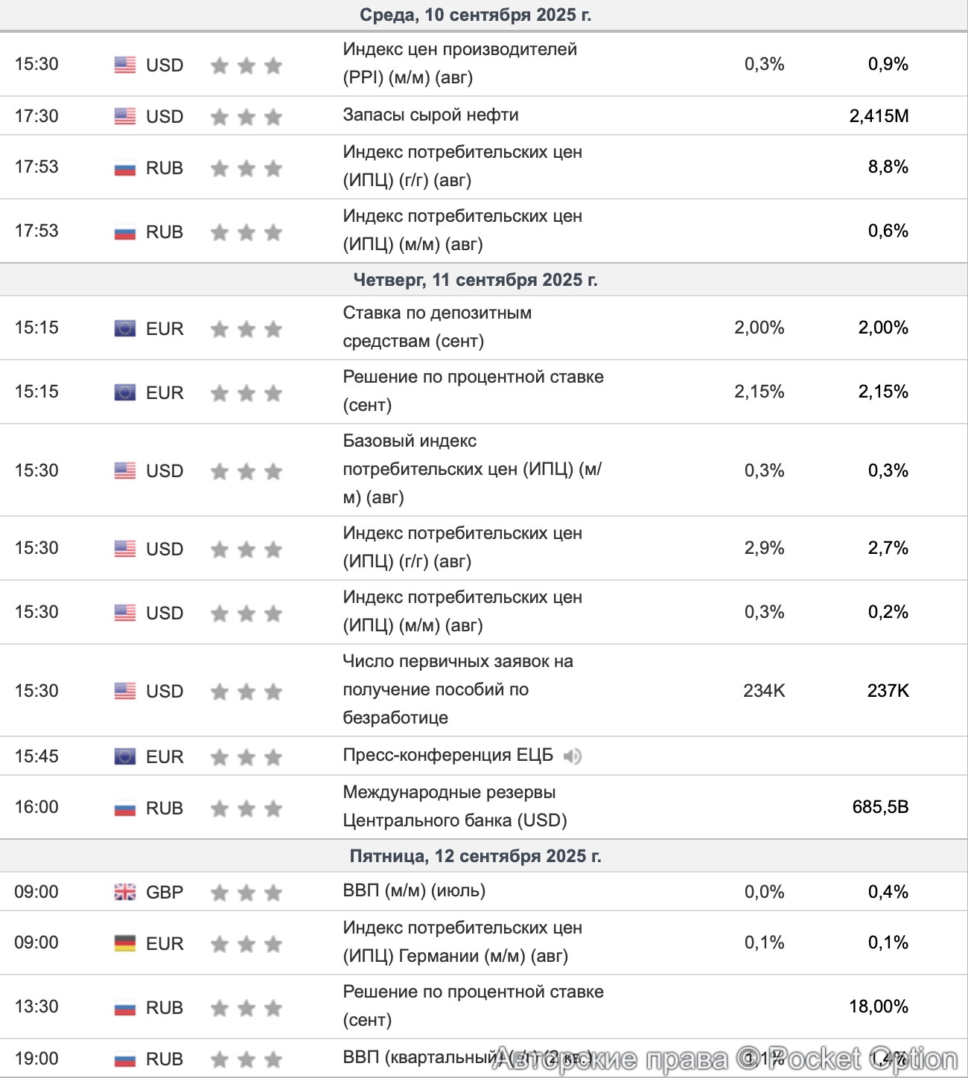Open Индекс цен производителей (PPI) event
Image resolution: width=968 pixels, height=1078 pixels.
459,63
